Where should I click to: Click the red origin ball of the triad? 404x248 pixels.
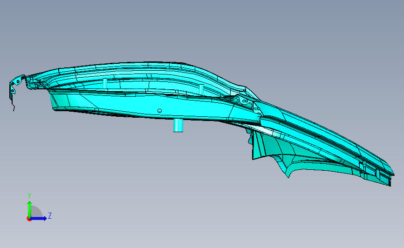(x=29, y=219)
